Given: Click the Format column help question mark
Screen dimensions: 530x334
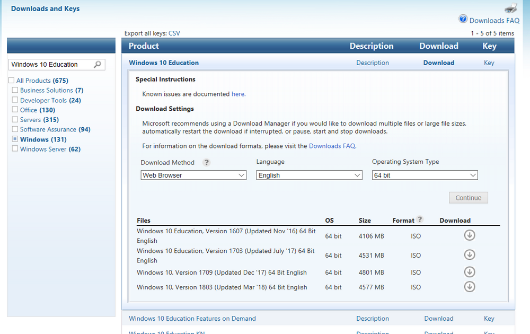Looking at the screenshot, I should tap(420, 219).
